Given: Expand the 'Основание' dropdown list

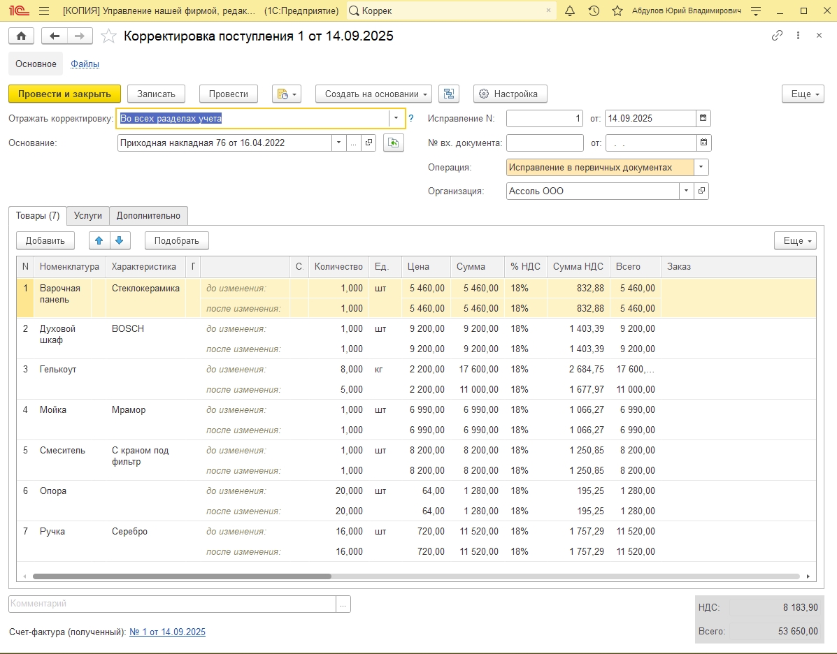Looking at the screenshot, I should (338, 143).
